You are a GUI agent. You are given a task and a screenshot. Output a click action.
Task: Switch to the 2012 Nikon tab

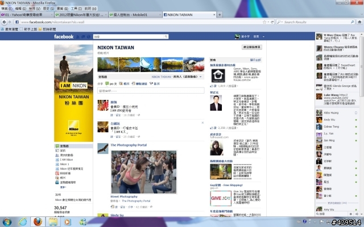(81, 15)
